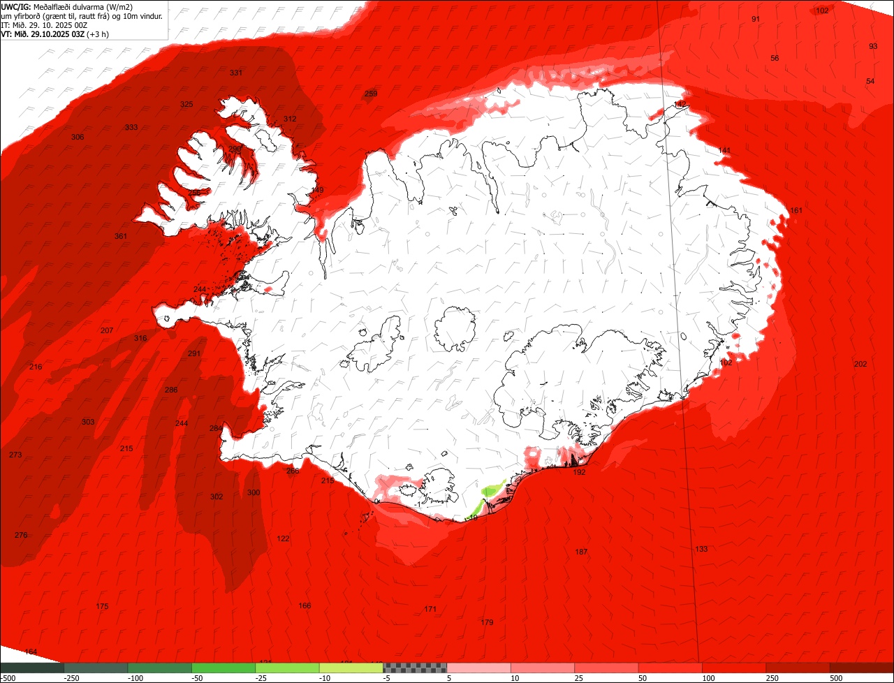Click the flux value 276

coord(21,535)
